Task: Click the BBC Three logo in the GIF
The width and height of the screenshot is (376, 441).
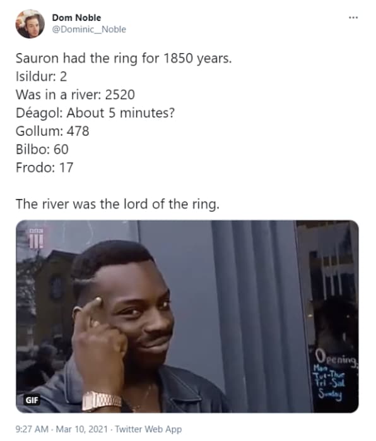Action: [36, 239]
